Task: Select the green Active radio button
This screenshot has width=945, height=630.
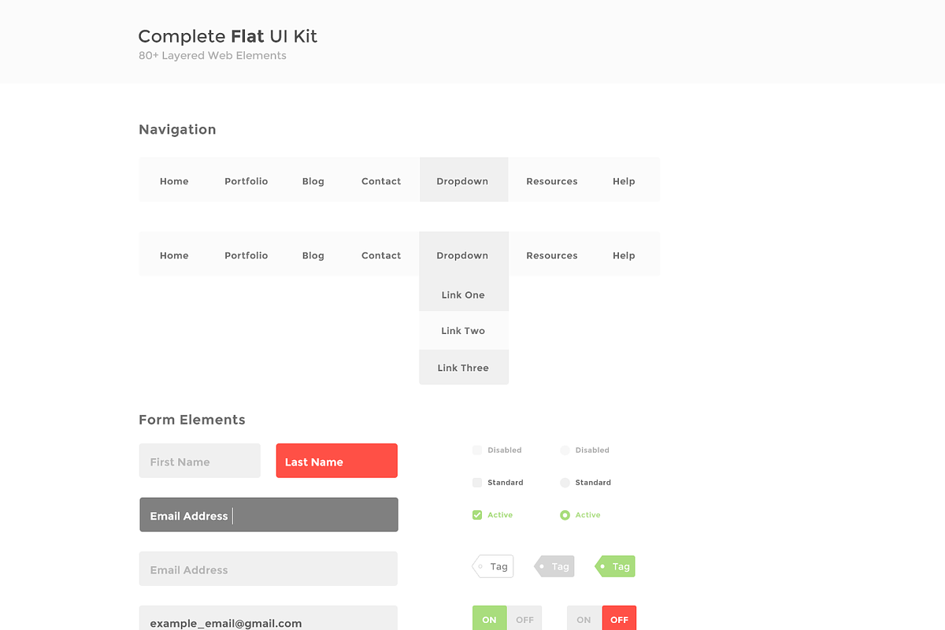Action: coord(565,514)
